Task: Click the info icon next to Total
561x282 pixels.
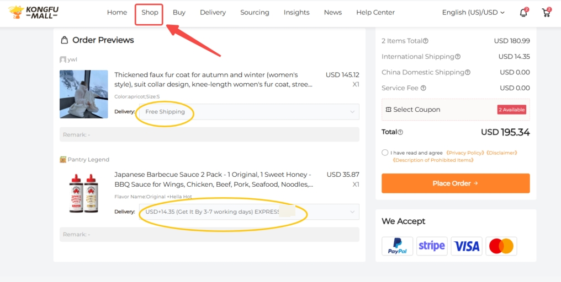Action: tap(400, 132)
